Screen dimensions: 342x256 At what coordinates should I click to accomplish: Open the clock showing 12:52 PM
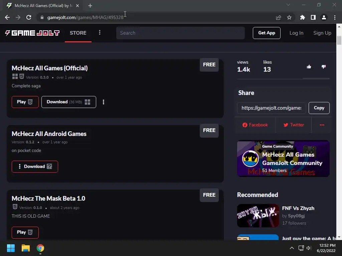[x=326, y=248]
